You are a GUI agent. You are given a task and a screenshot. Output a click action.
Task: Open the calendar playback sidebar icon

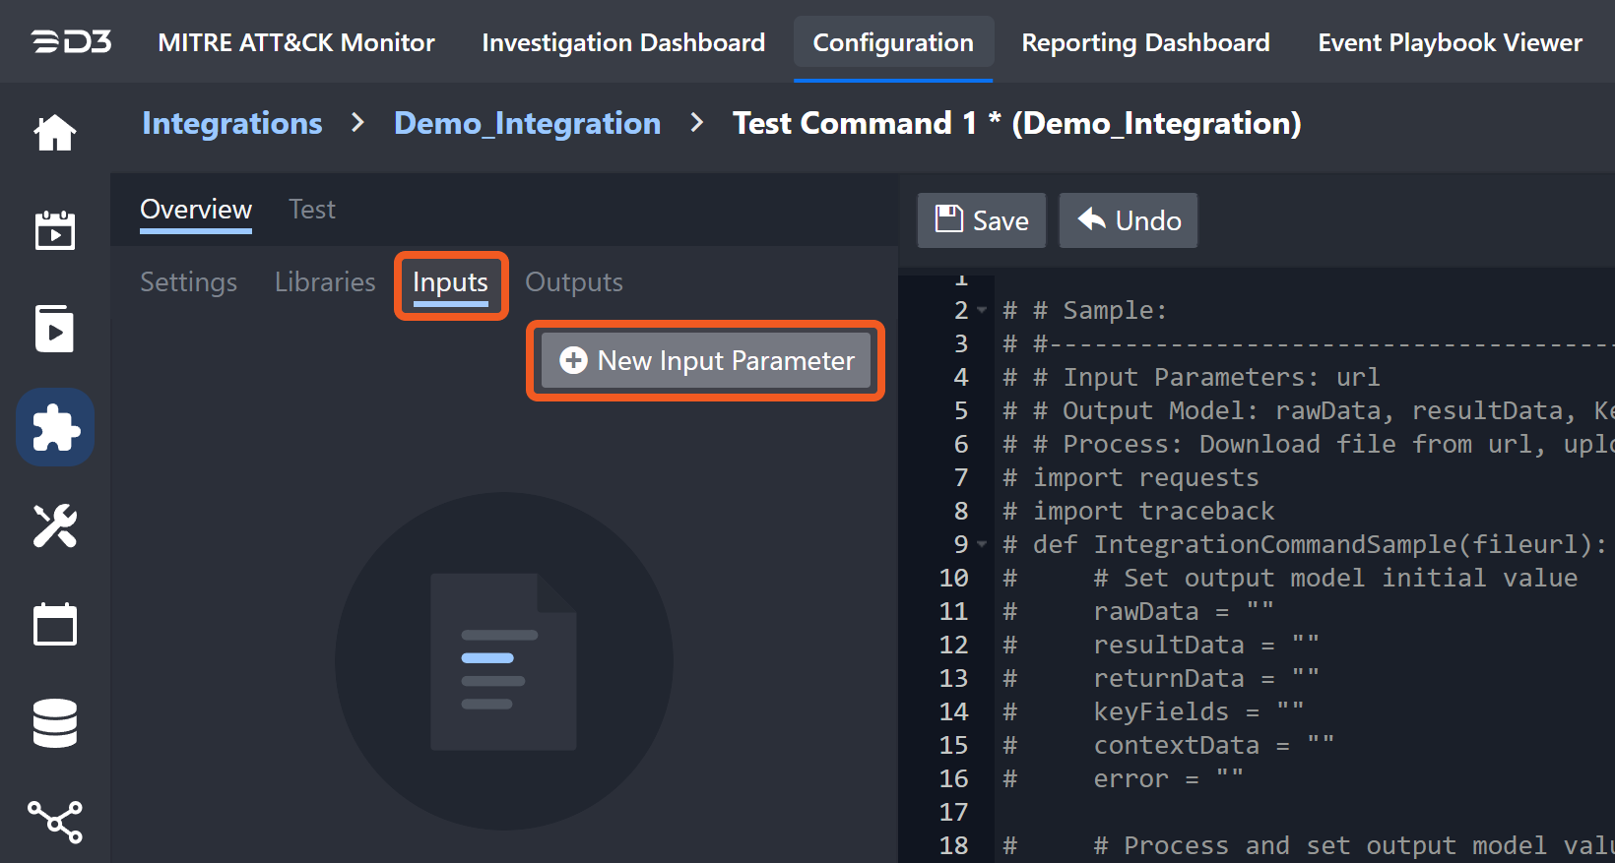(x=55, y=230)
